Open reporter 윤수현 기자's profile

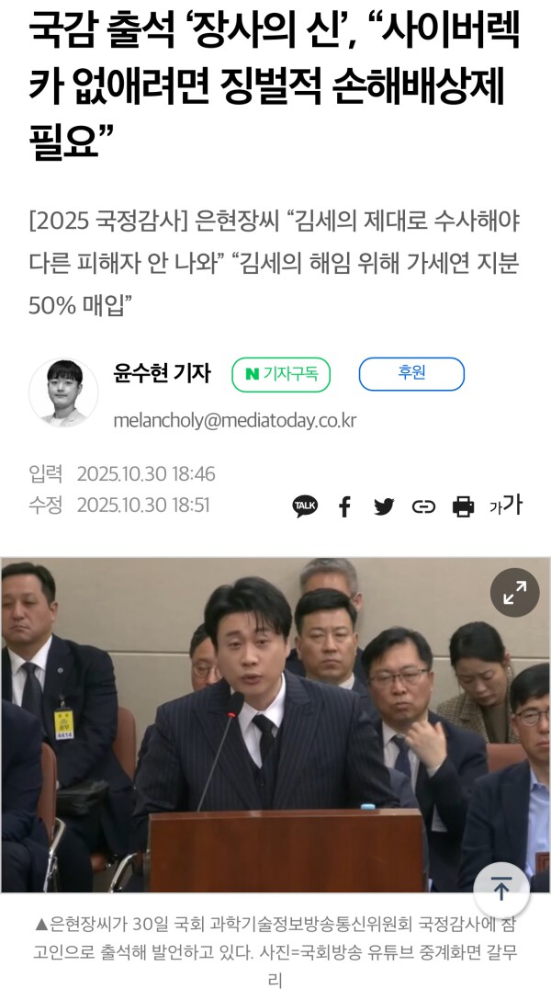coord(162,373)
